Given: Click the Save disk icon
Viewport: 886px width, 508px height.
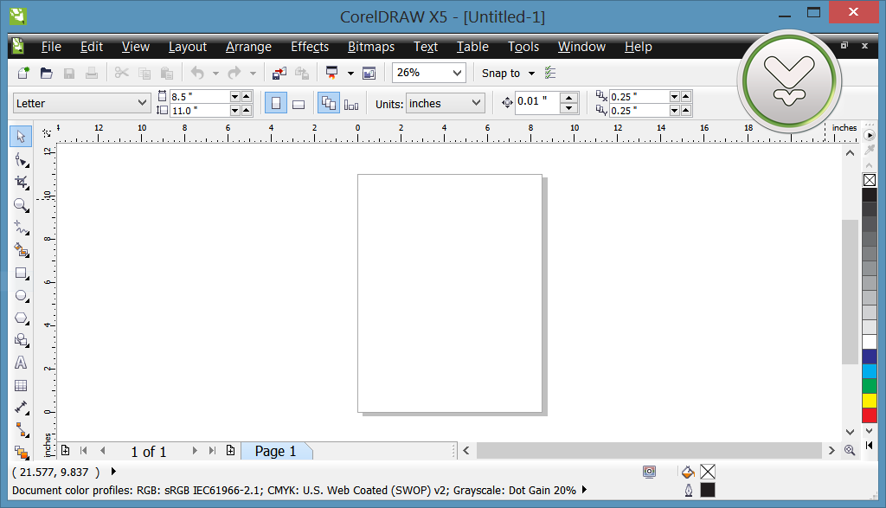Looking at the screenshot, I should pyautogui.click(x=69, y=73).
